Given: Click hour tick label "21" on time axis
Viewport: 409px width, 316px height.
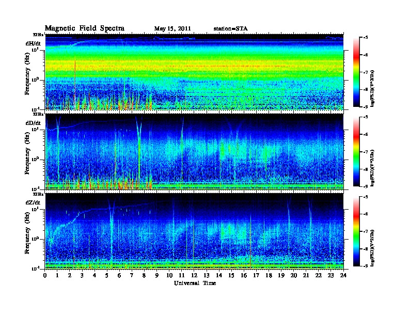Looking at the screenshot, I should 306,275.
